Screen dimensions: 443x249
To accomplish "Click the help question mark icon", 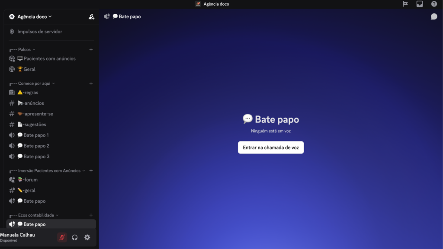I will click(x=434, y=4).
